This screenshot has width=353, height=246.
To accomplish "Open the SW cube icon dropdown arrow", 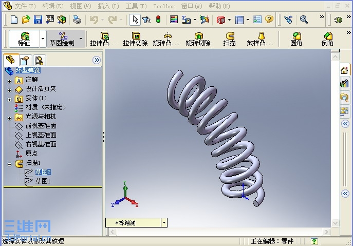I will [x=229, y=20].
